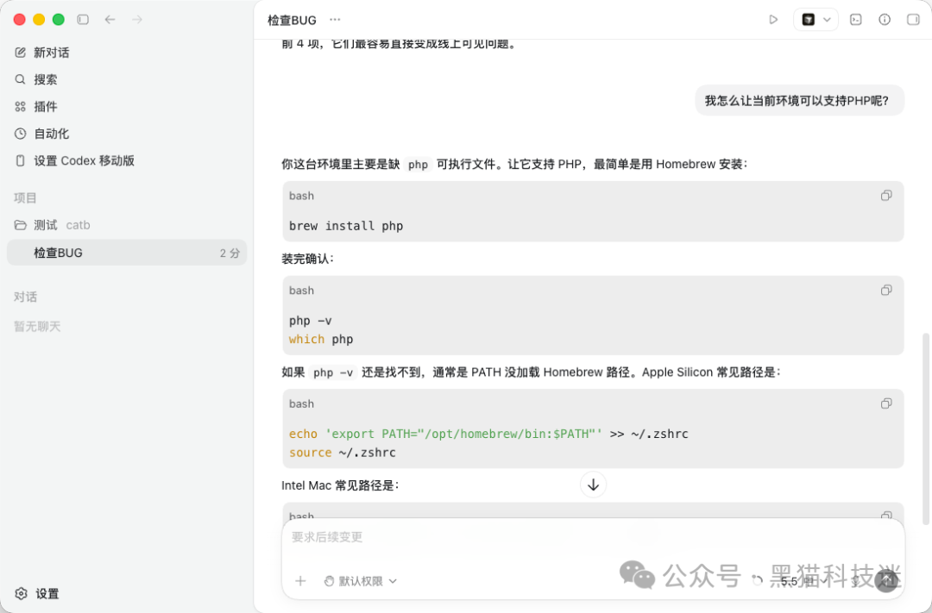Copy the echo export PATH code block
932x613 pixels.
[886, 403]
